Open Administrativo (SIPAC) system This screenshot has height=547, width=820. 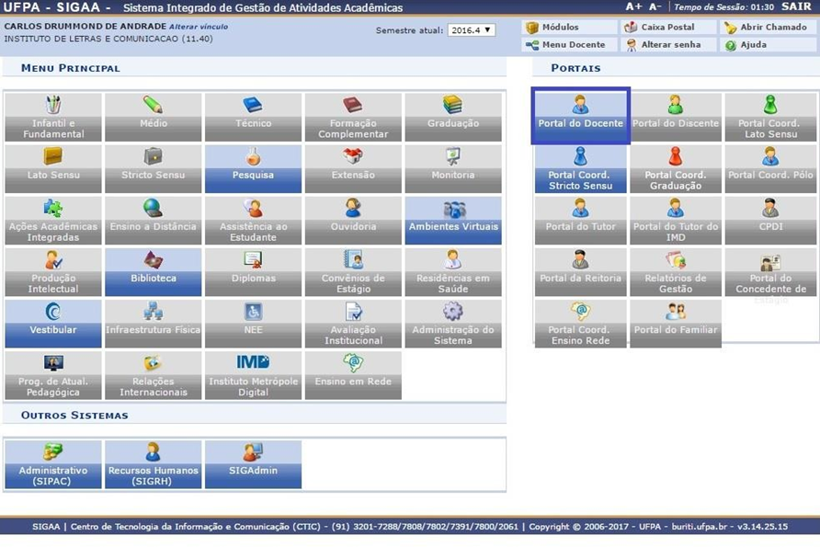[x=52, y=453]
